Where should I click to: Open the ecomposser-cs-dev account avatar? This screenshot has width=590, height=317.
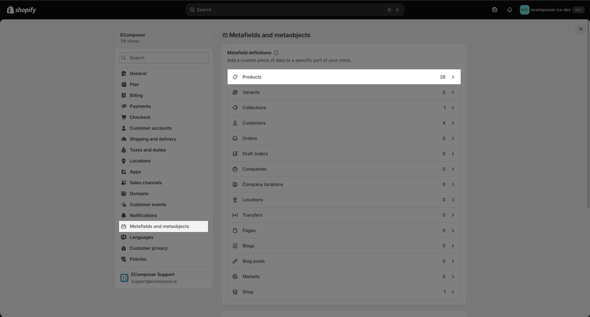click(x=524, y=10)
